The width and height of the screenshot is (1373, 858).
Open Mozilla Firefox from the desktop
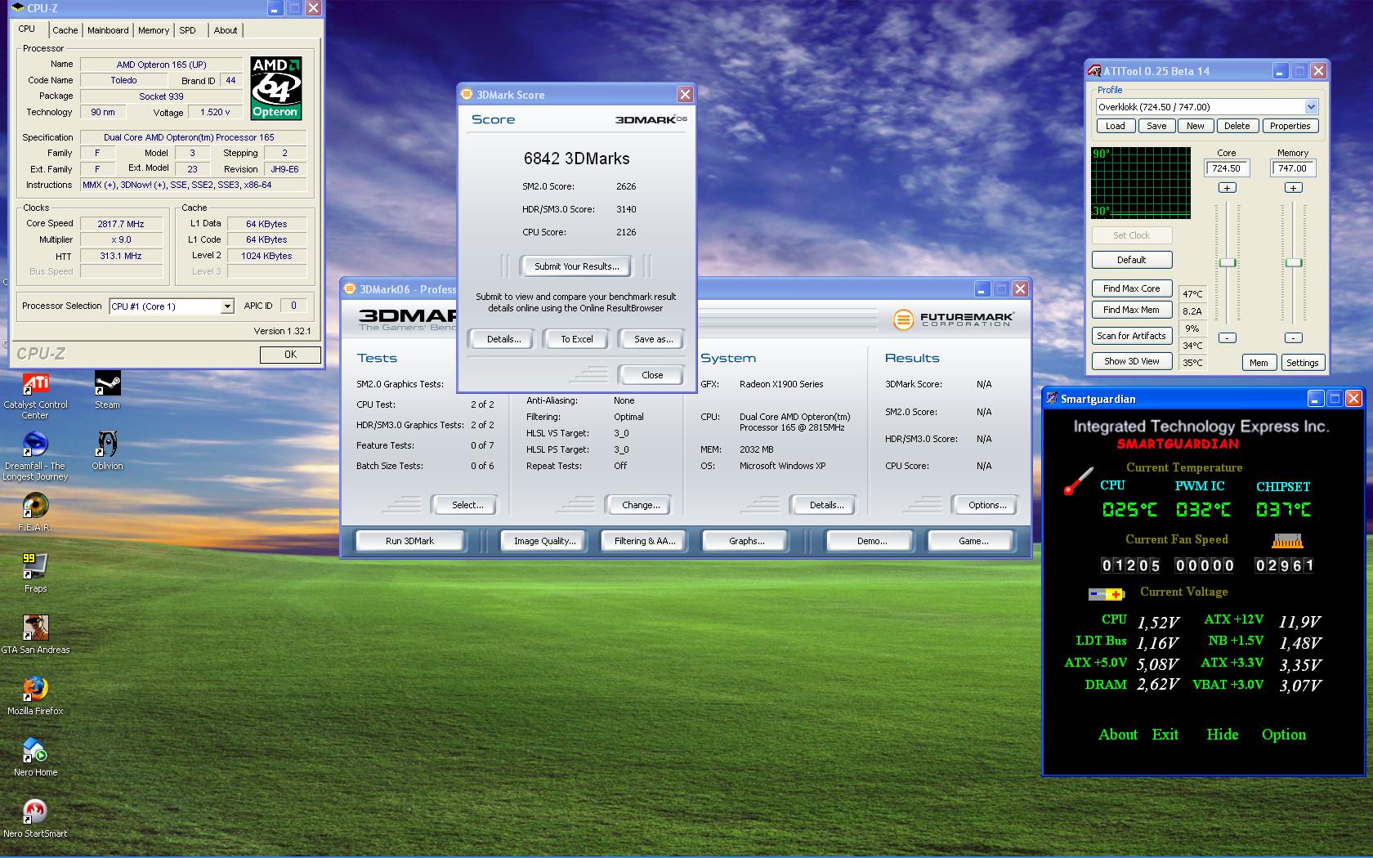coord(35,696)
